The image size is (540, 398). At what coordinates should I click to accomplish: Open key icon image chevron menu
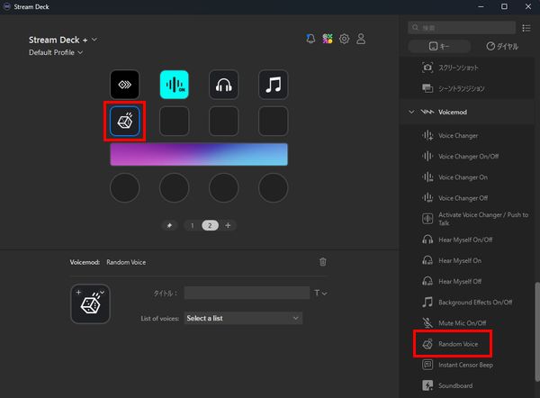pos(103,293)
